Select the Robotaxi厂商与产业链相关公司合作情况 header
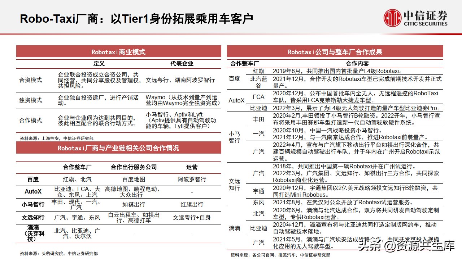Viewport: 462px width, 259px height. [118, 148]
